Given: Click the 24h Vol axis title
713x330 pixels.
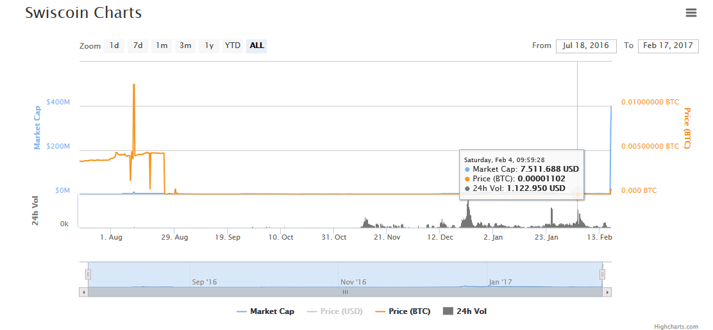Looking at the screenshot, I should (35, 210).
